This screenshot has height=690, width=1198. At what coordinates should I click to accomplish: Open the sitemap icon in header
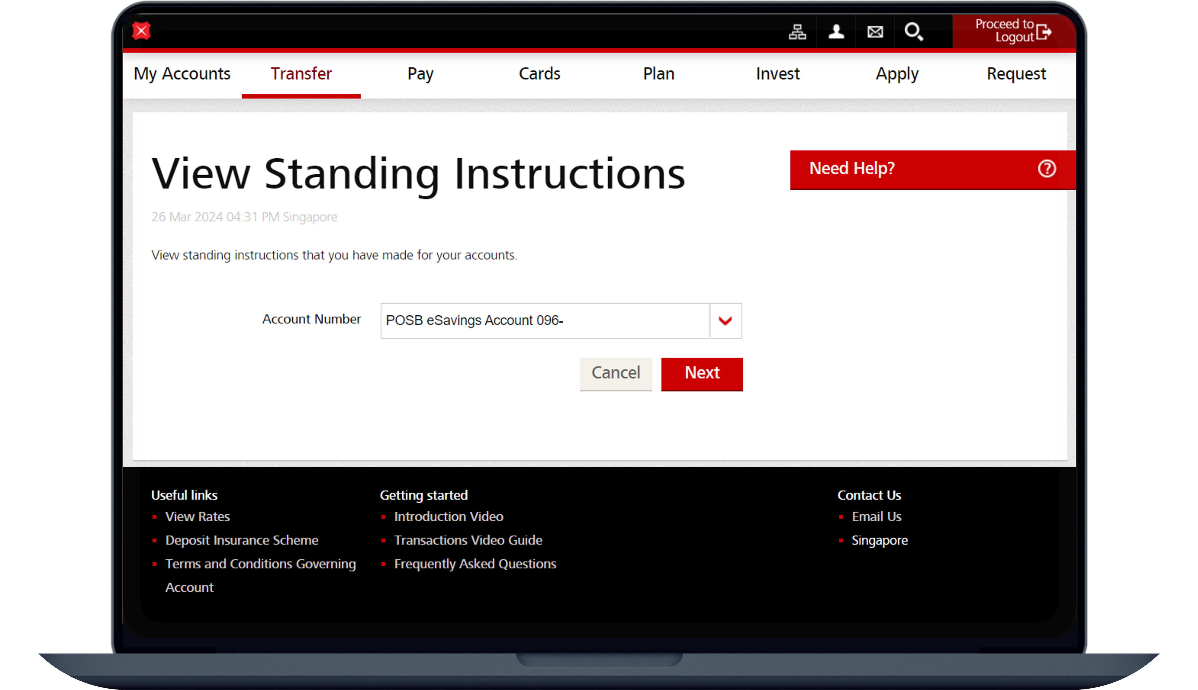(x=797, y=32)
